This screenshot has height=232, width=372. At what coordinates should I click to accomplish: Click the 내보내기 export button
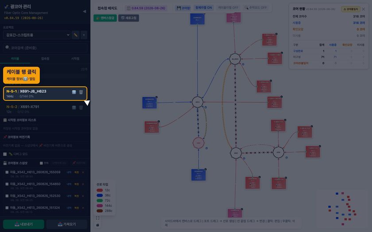(x=23, y=224)
